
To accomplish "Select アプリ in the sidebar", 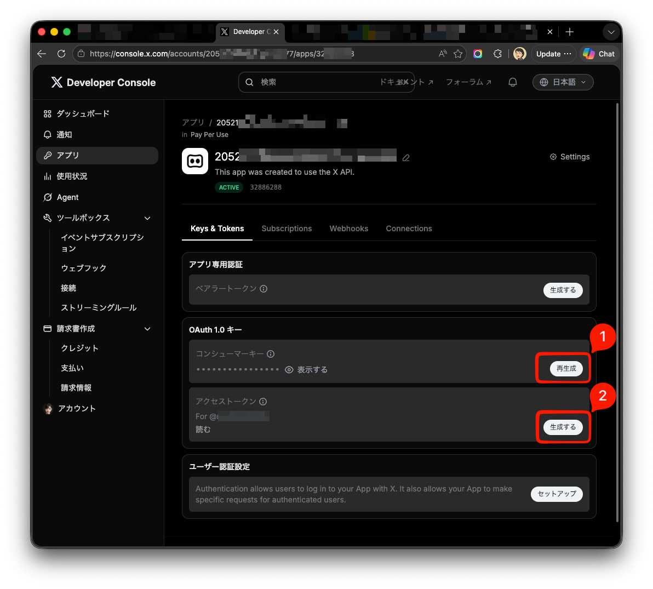I will point(98,156).
